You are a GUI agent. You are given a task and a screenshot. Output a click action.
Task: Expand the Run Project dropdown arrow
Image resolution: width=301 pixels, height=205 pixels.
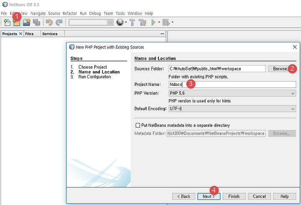159,22
